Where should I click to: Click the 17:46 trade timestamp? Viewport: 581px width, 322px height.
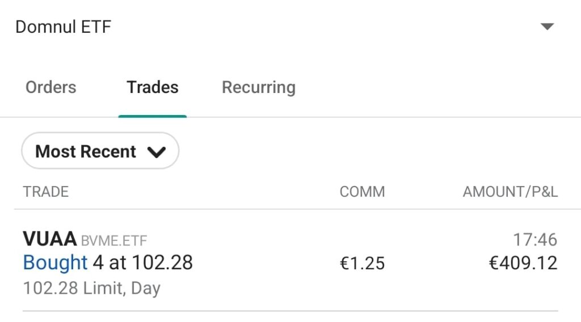535,240
